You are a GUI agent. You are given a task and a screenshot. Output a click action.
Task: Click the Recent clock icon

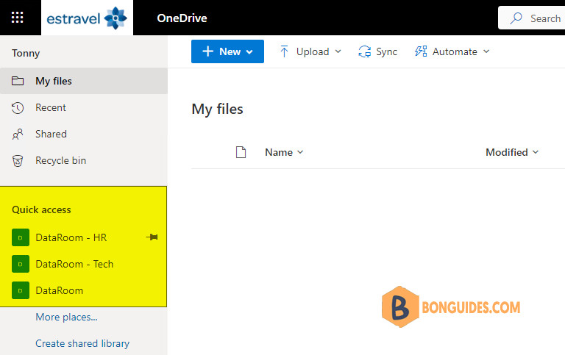pyautogui.click(x=18, y=107)
